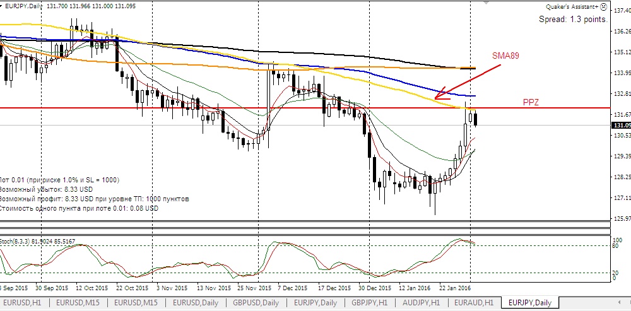Screen dimensions: 631x311
Task: Click the '12 Oct 2015' date label
Action: tap(91, 288)
